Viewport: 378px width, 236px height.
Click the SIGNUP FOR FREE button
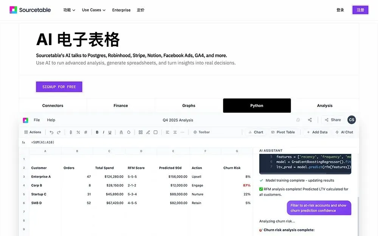59,87
